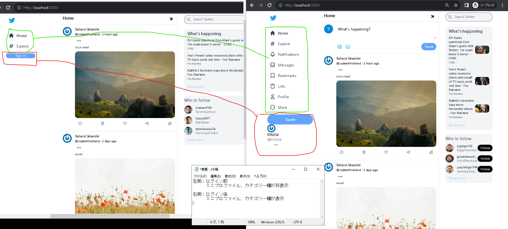Open Explore in the left browser sidebar
Screen dimensions: 508x229
19,46
